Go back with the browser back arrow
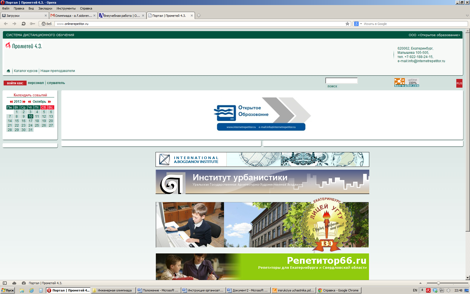470x294 pixels. pos(6,24)
